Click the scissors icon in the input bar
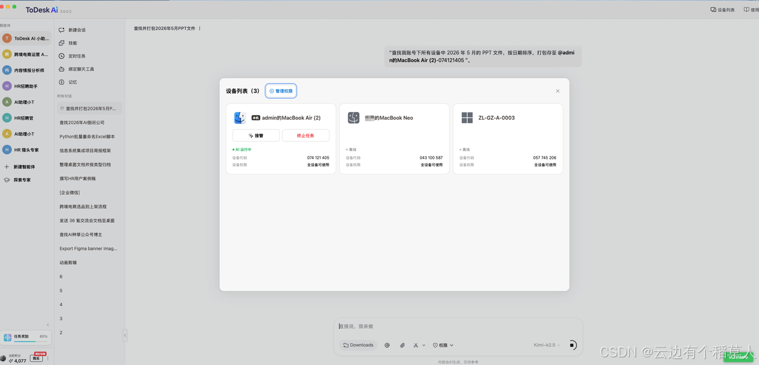Screen dimensions: 759x365 pos(416,345)
